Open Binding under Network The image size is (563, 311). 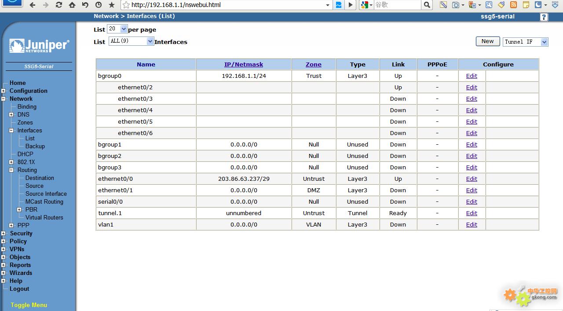[x=27, y=106]
